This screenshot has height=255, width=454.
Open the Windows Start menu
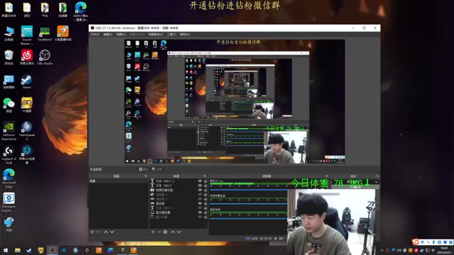[6, 250]
